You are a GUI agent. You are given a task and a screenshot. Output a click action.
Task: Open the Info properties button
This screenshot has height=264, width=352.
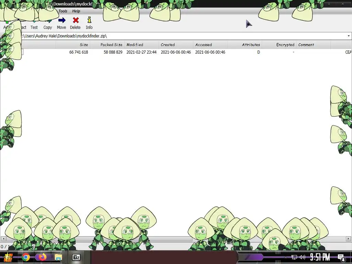pos(89,23)
